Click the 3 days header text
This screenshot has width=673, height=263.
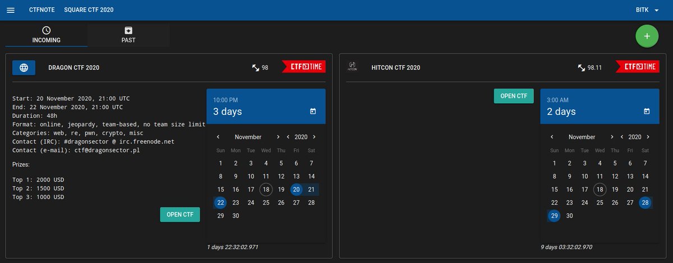tap(228, 112)
